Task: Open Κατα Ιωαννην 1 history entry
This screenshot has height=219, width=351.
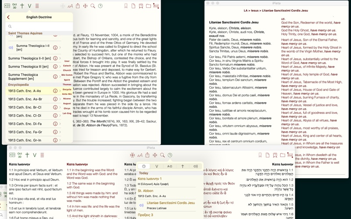Action: 167,181
